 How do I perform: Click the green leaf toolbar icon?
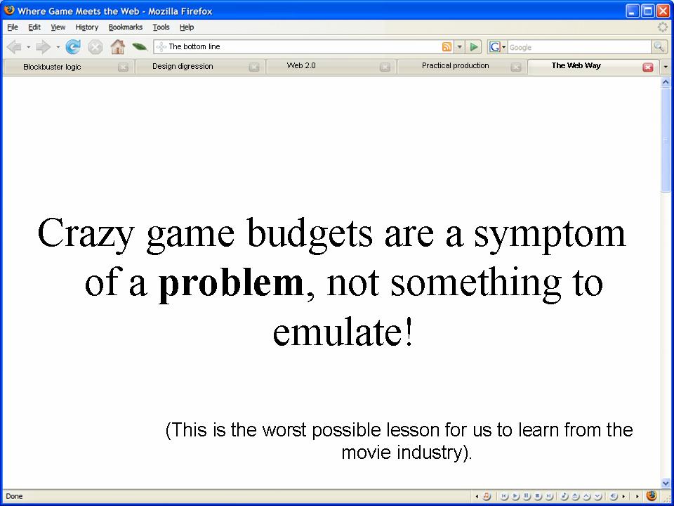coord(139,46)
